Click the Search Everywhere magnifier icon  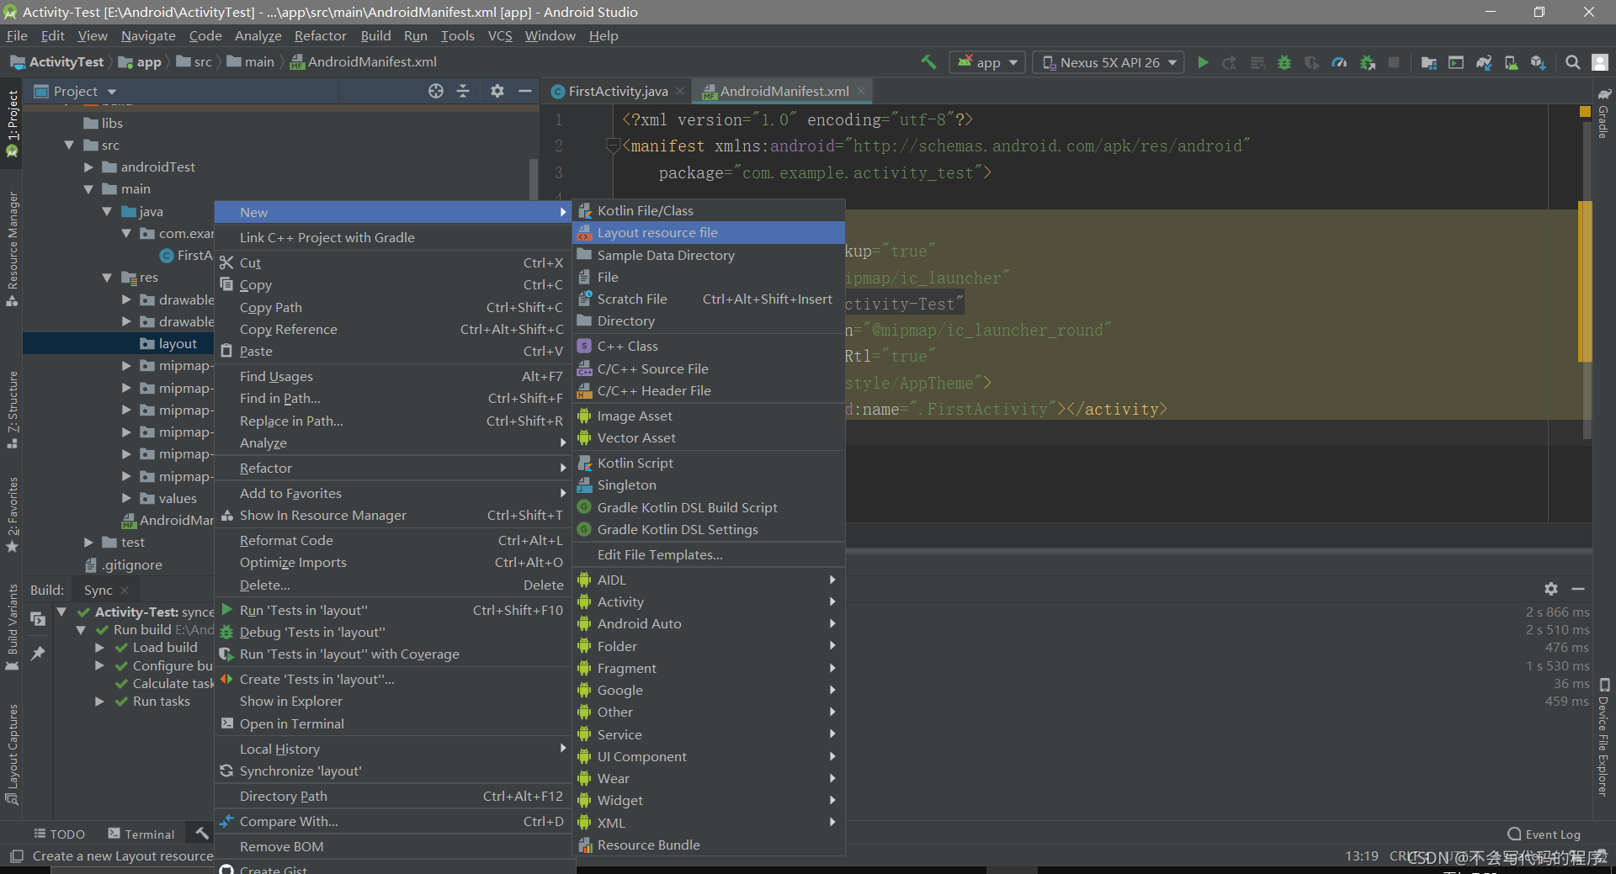[x=1572, y=62]
